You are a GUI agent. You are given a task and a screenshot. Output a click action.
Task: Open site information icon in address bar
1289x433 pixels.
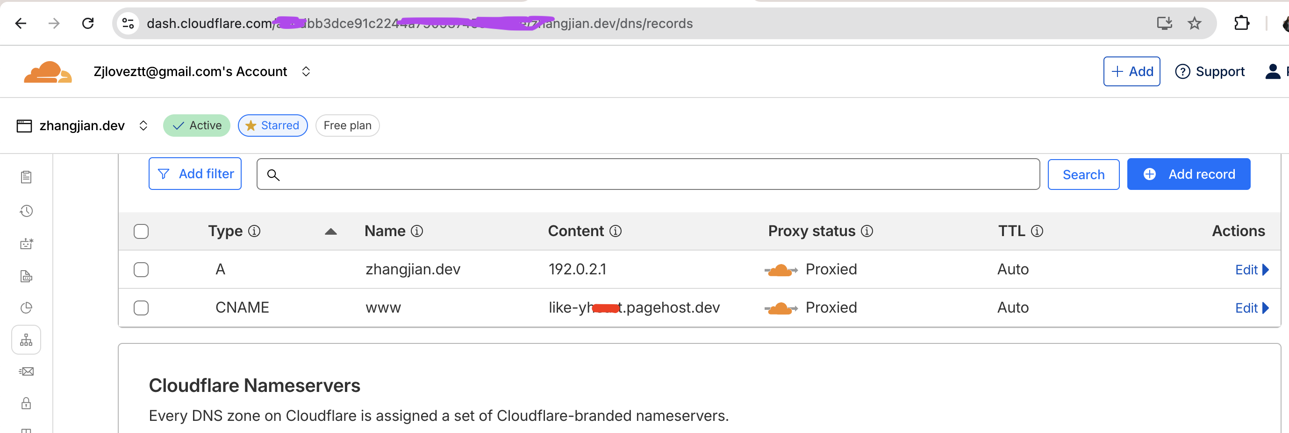point(128,23)
